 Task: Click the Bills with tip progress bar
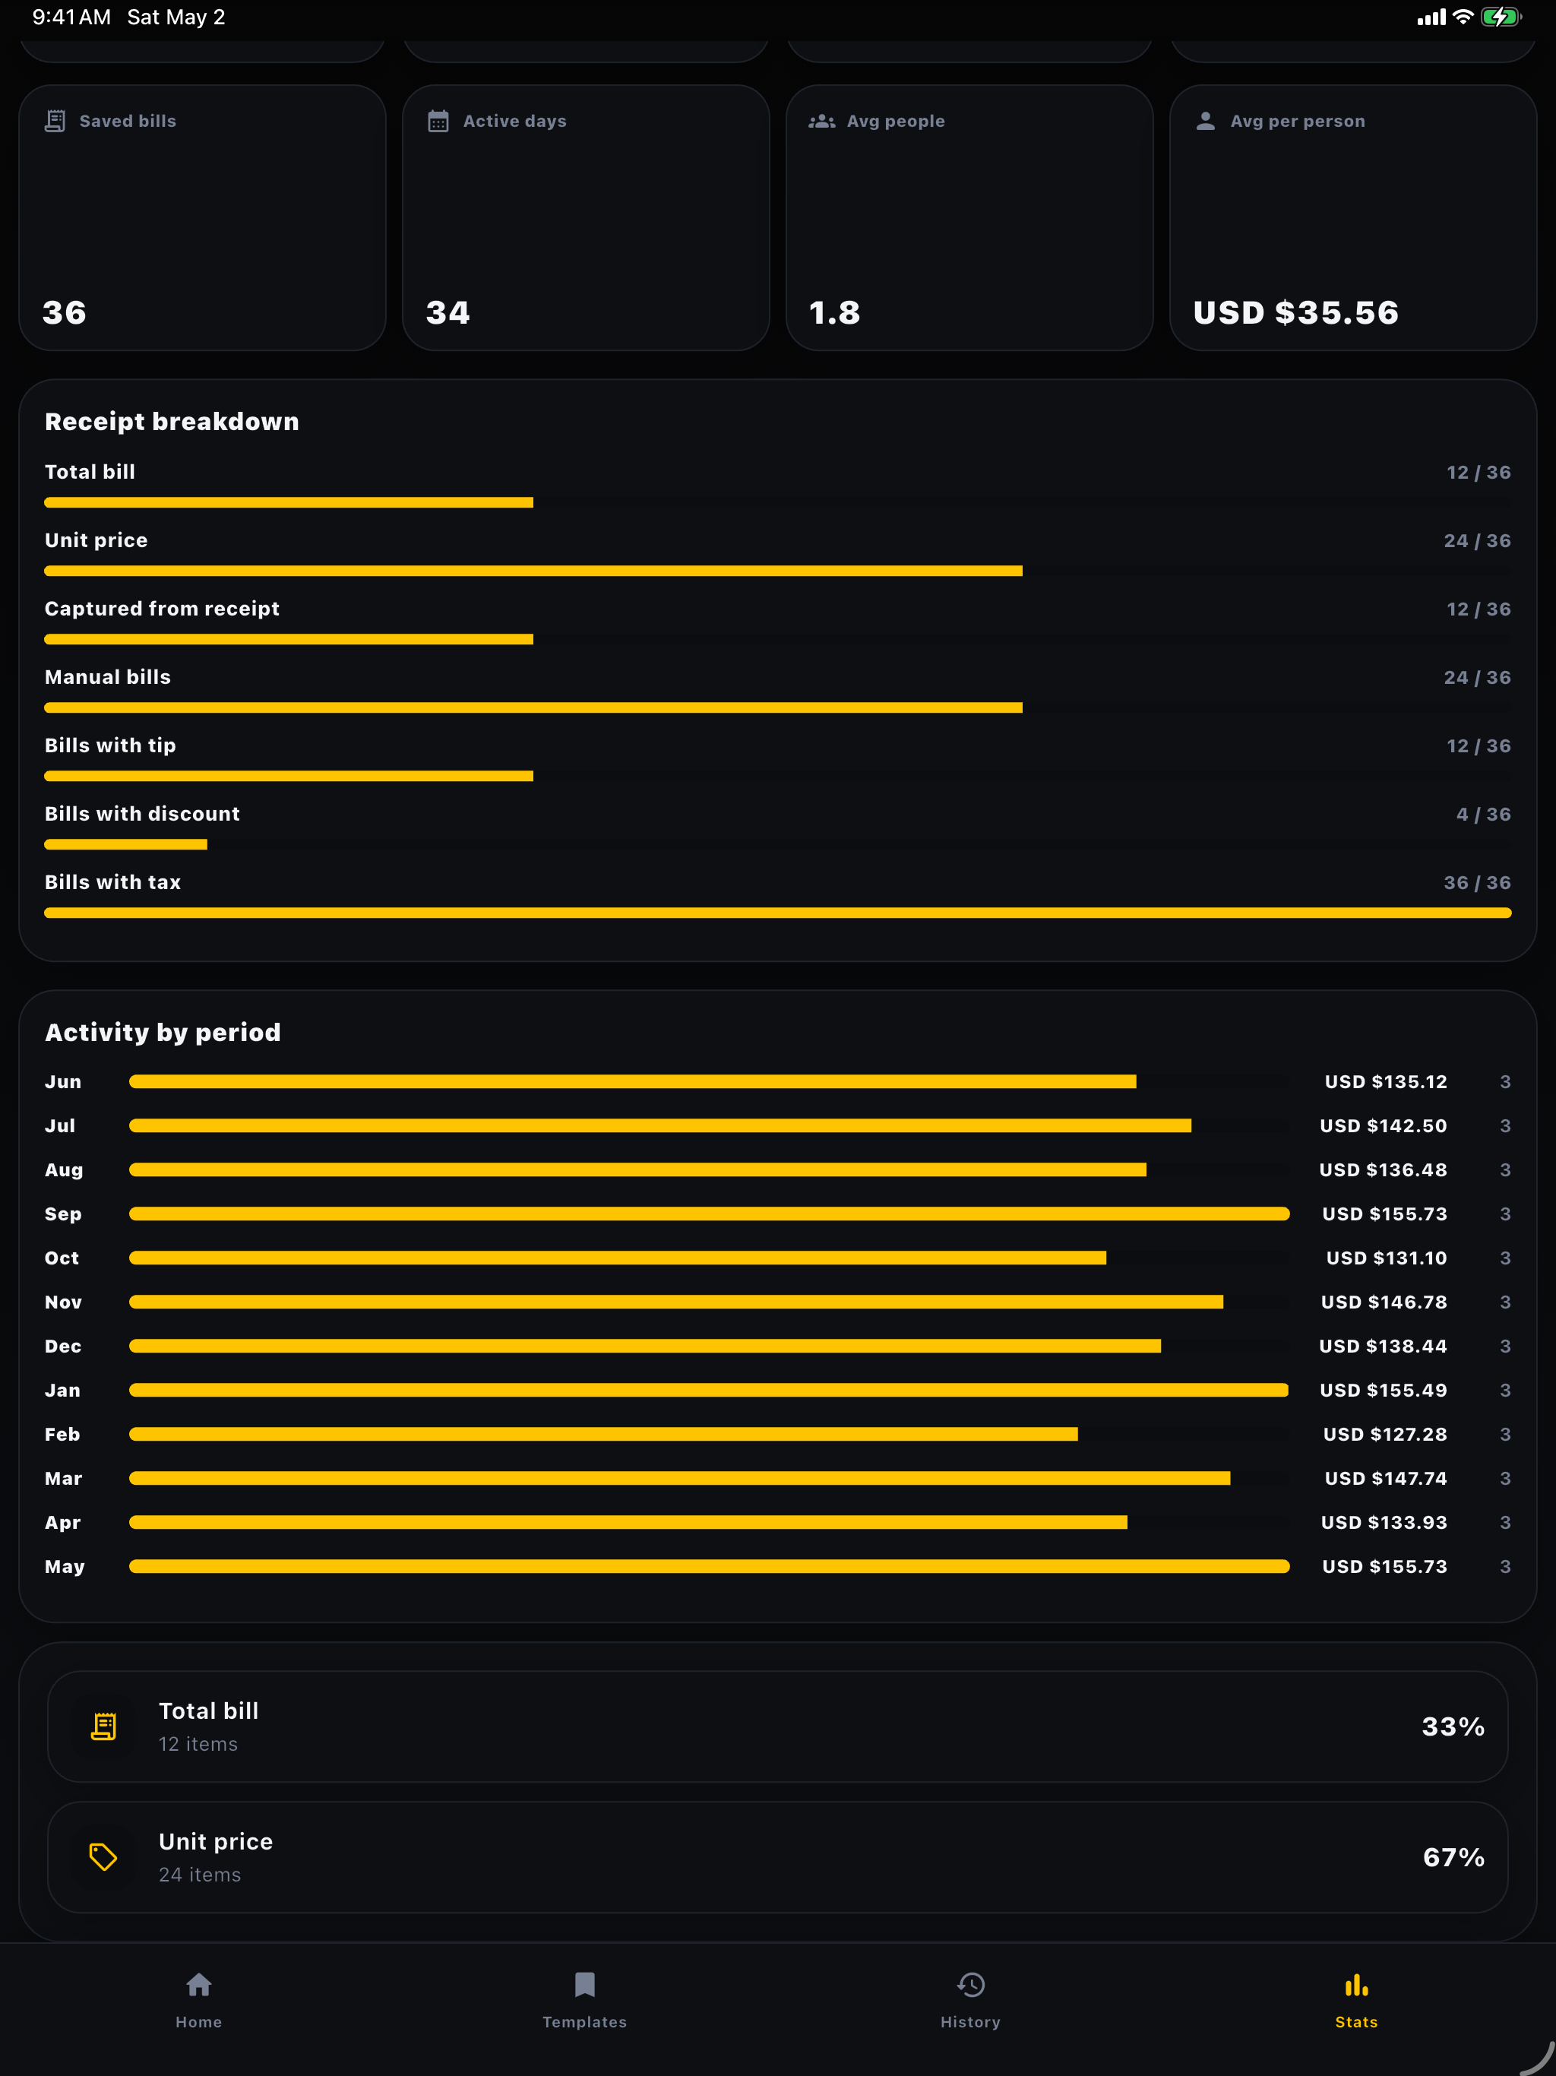coord(778,776)
